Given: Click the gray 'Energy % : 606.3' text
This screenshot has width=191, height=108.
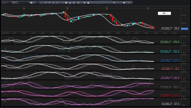Looking at the screenshot, I should coord(170,86).
